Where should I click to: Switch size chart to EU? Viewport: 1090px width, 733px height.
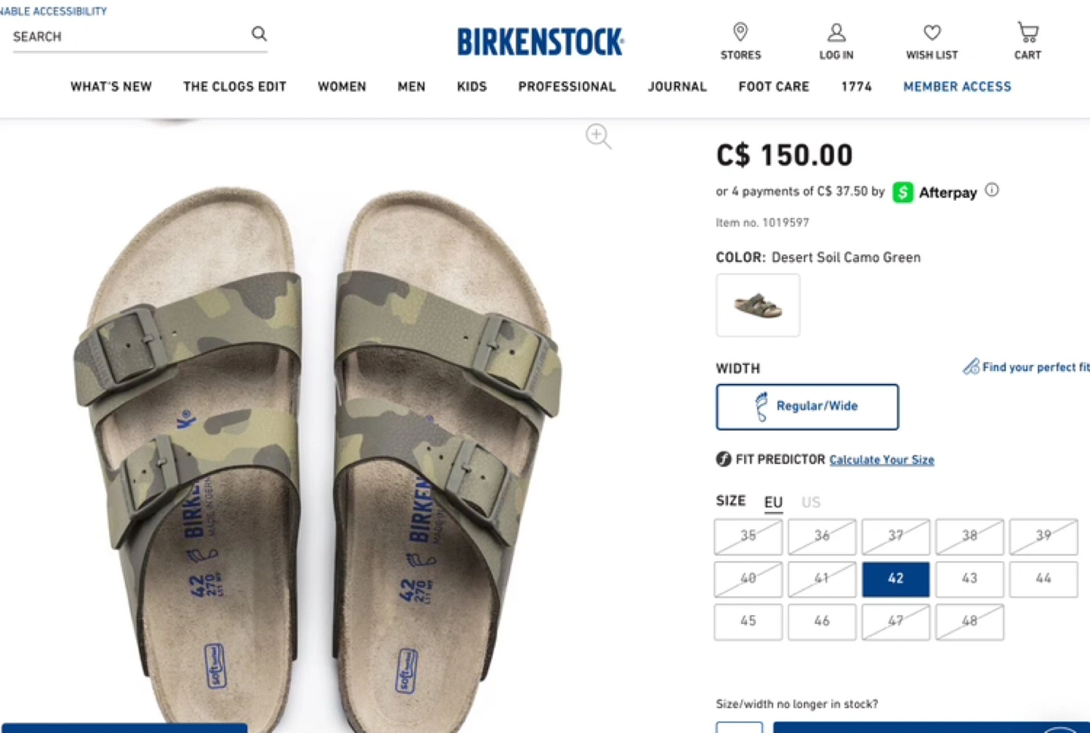click(x=773, y=502)
